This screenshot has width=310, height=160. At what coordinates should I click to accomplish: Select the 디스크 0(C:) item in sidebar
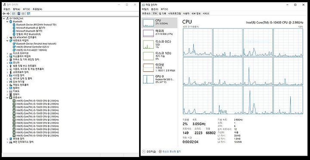coord(159,45)
